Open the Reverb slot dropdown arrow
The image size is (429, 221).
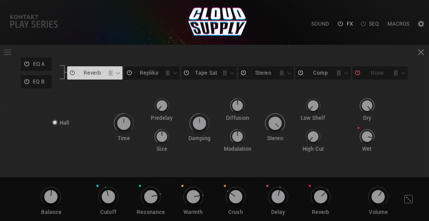118,73
